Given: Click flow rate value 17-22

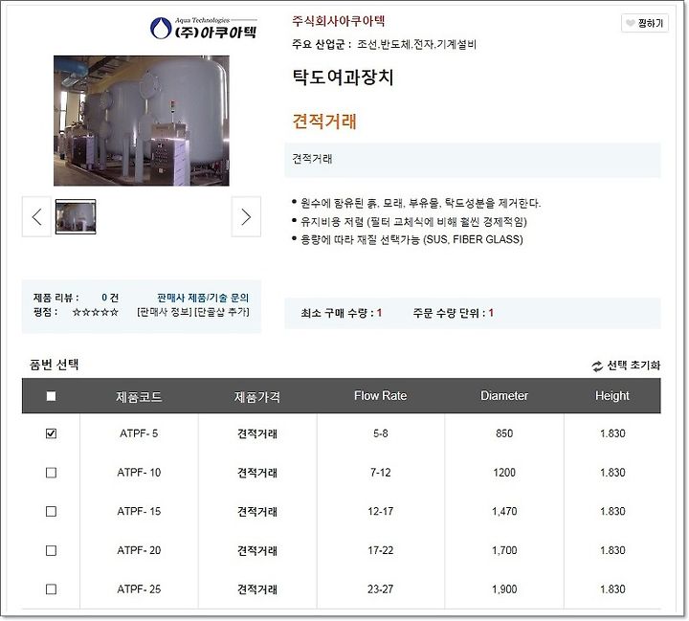Looking at the screenshot, I should [x=381, y=550].
